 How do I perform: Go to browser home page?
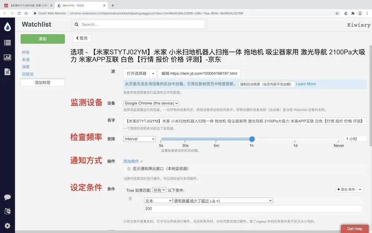click(26, 13)
